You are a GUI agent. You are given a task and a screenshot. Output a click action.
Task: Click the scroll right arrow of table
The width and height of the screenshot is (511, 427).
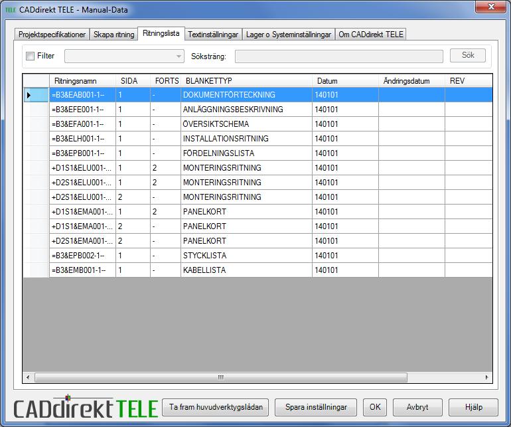point(487,377)
